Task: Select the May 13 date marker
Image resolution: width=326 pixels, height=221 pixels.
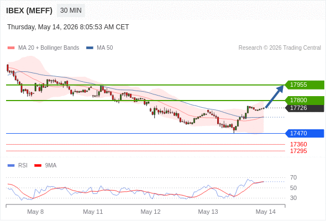Action: [x=208, y=212]
